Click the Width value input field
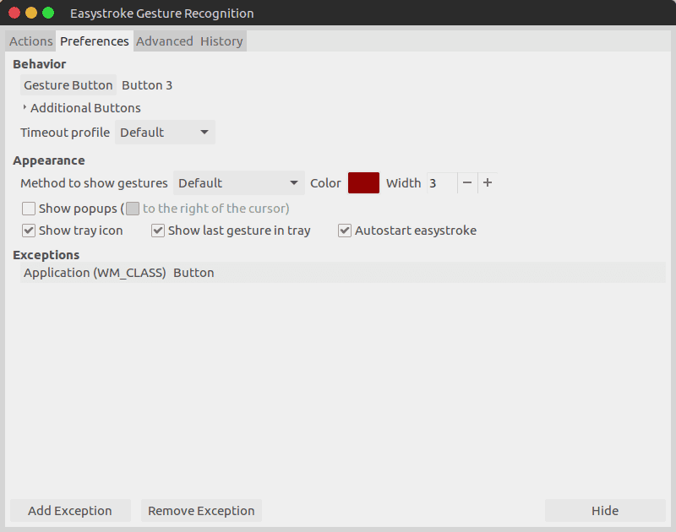 (x=442, y=183)
